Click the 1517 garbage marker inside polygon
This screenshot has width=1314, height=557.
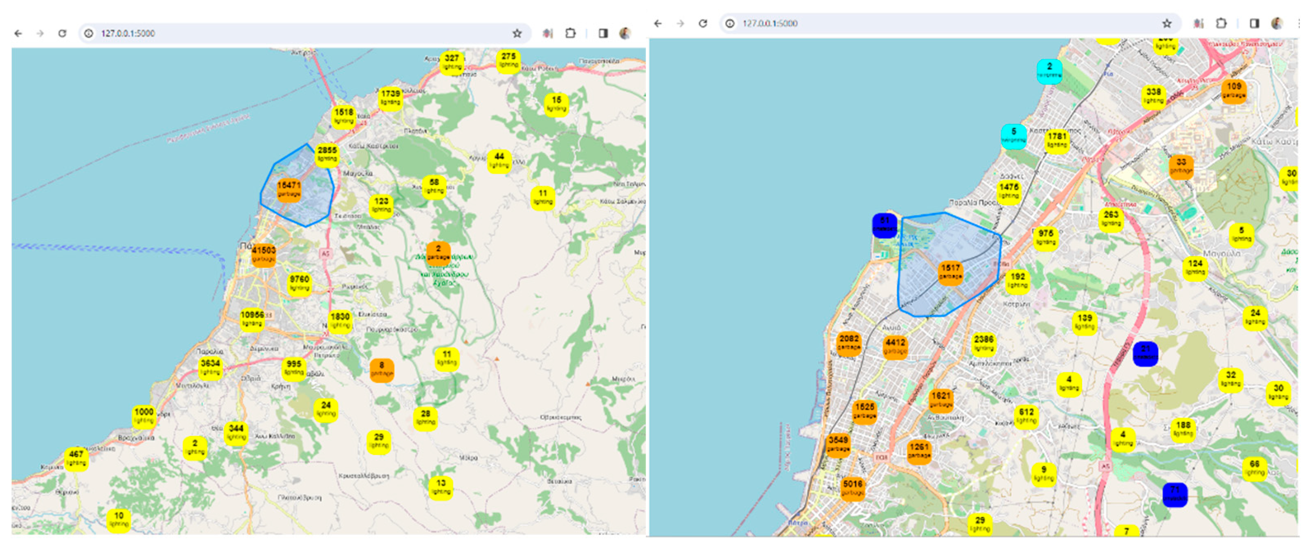(x=950, y=272)
